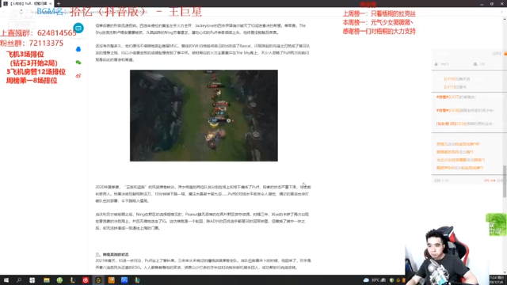
Task: Click the LV38 room-manager chat message
Action: pos(465,111)
